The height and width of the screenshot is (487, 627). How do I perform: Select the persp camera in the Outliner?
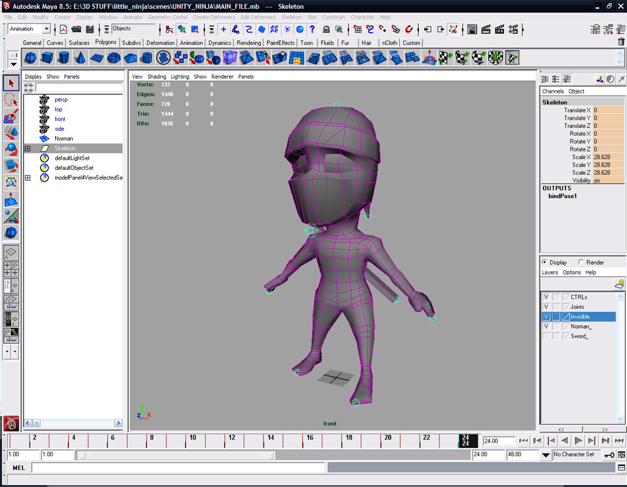(x=61, y=99)
